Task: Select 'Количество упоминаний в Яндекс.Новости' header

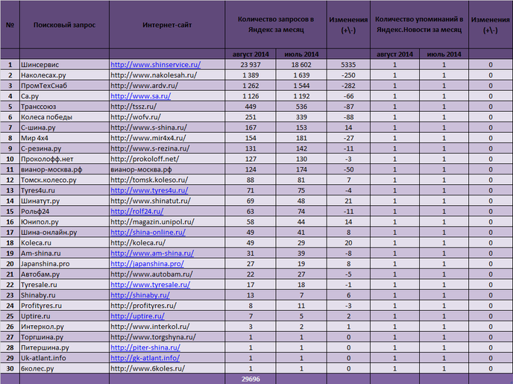Action: [419, 25]
